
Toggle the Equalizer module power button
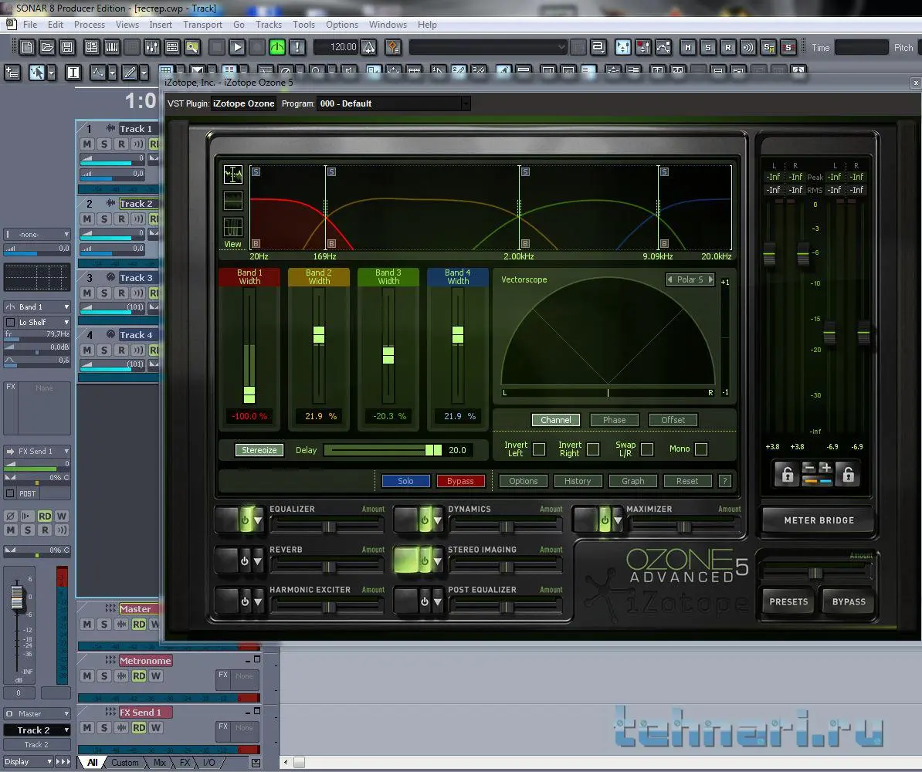coord(245,521)
